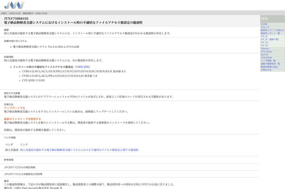The image size is (285, 189).
Task: Open JVNJS/RSS in the sidebar
Action: pyautogui.click(x=266, y=58)
